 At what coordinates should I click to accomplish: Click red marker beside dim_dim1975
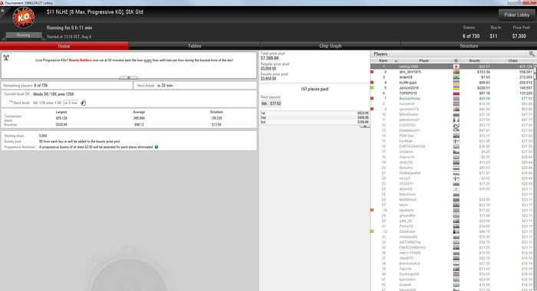click(372, 72)
